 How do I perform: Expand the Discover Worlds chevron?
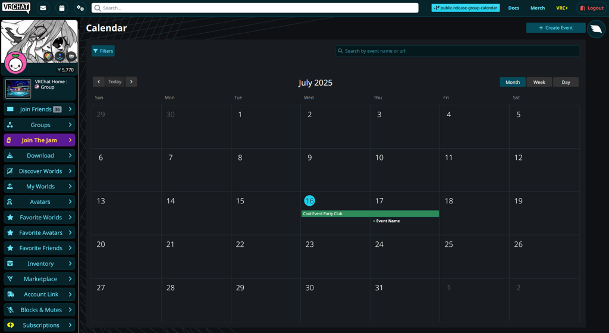(x=70, y=171)
